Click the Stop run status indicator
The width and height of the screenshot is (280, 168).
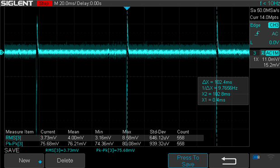click(x=44, y=3)
